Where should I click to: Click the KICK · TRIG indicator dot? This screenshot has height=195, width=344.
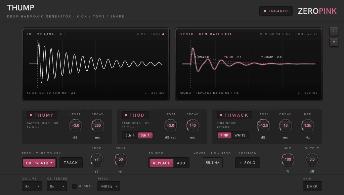(x=163, y=34)
